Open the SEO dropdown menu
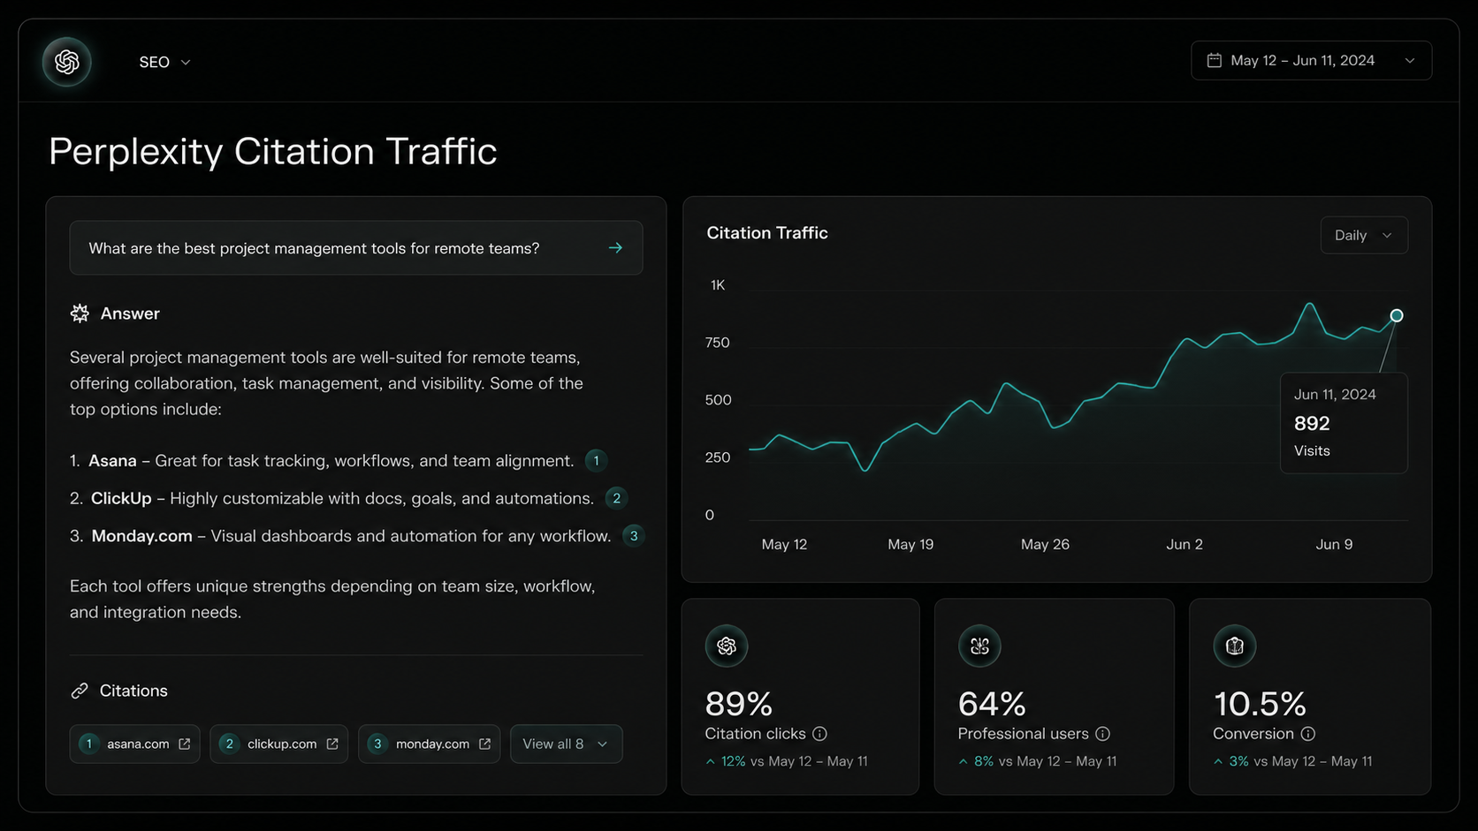Image resolution: width=1478 pixels, height=831 pixels. (x=164, y=62)
